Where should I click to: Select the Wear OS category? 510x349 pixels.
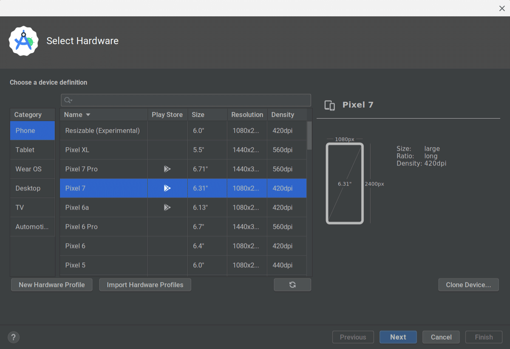(x=32, y=169)
